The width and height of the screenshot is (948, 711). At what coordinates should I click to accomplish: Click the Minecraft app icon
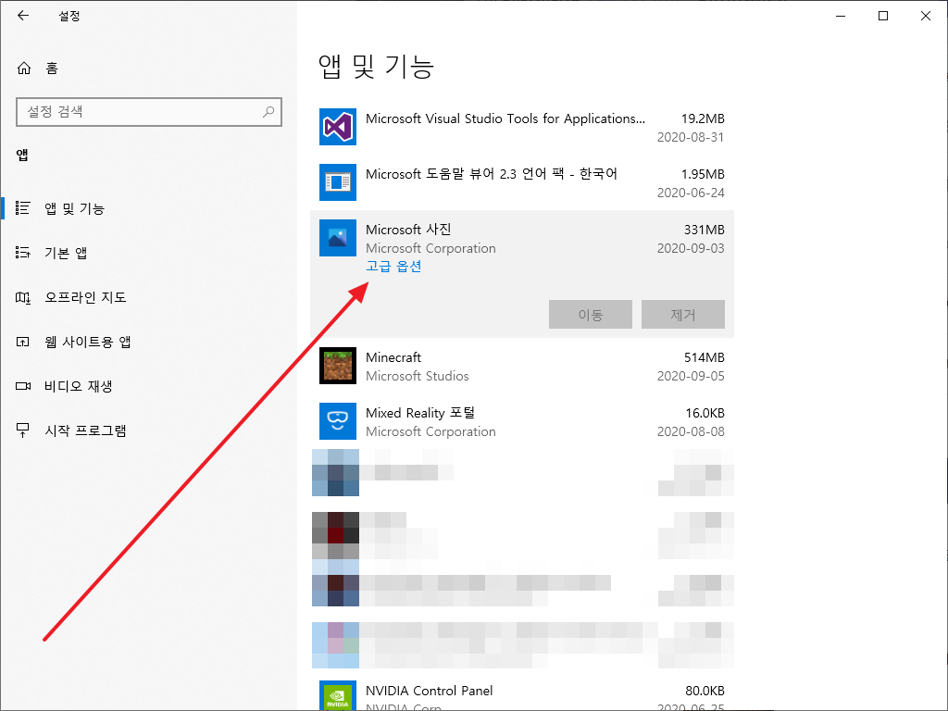coord(337,366)
